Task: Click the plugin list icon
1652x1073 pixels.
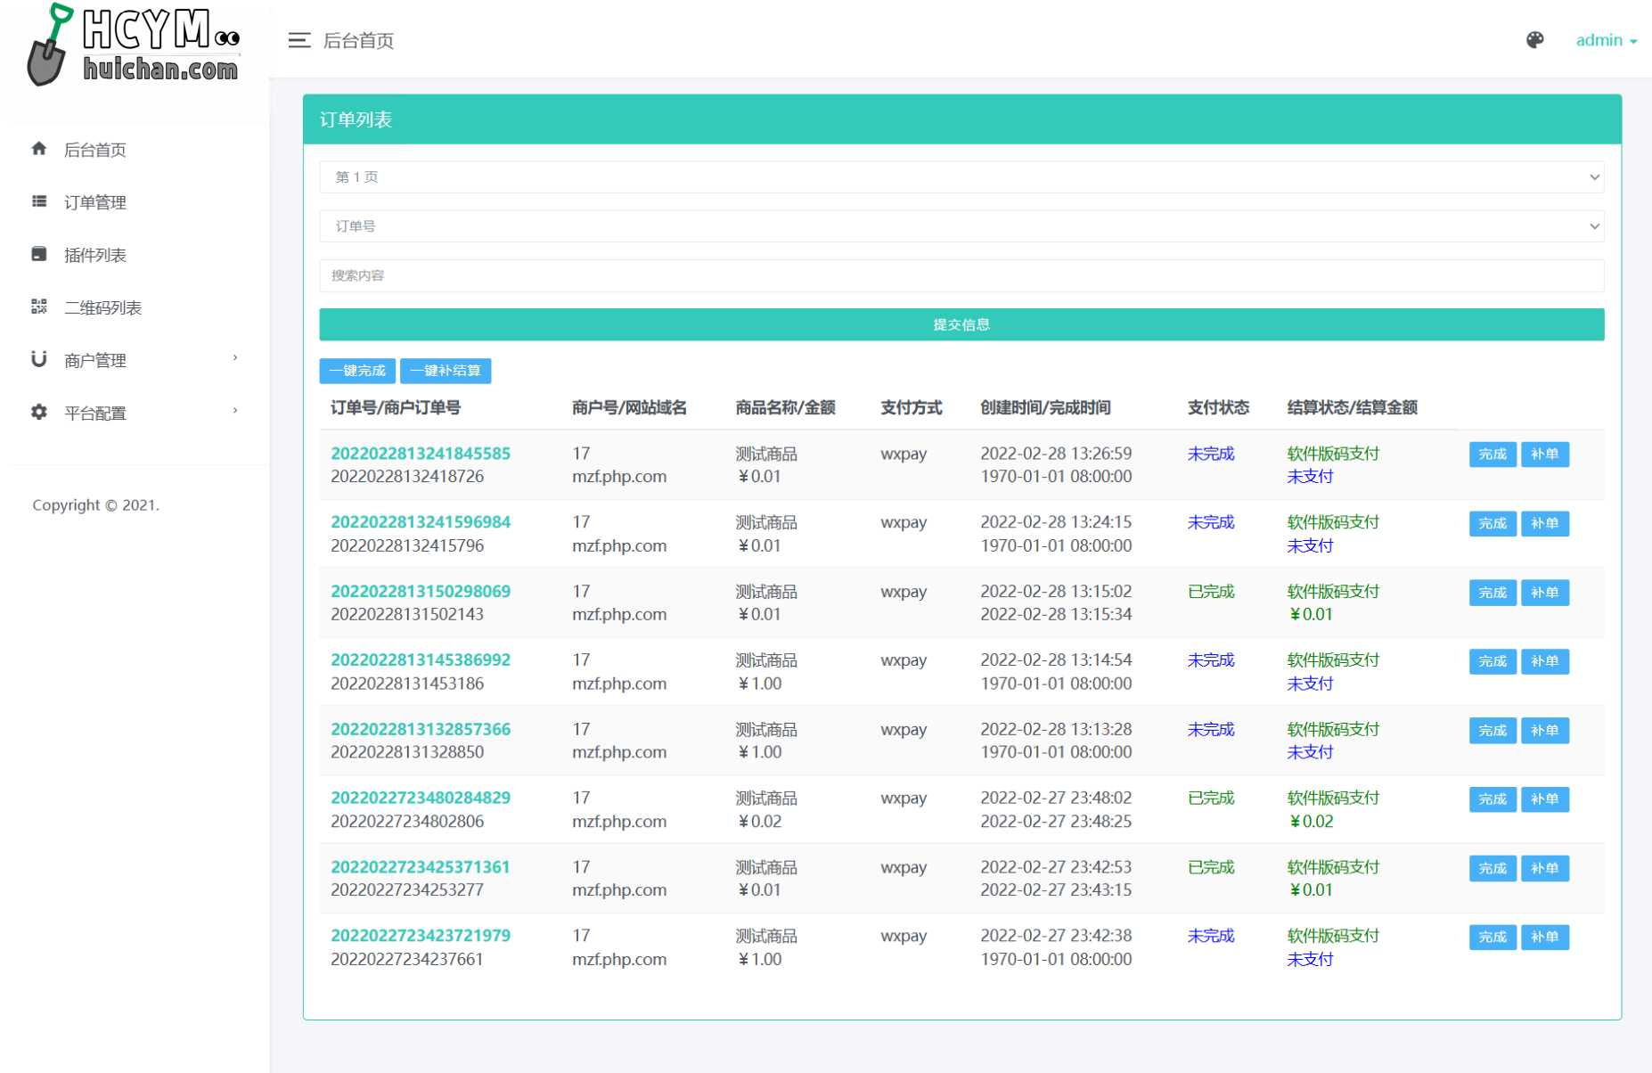Action: tap(39, 254)
